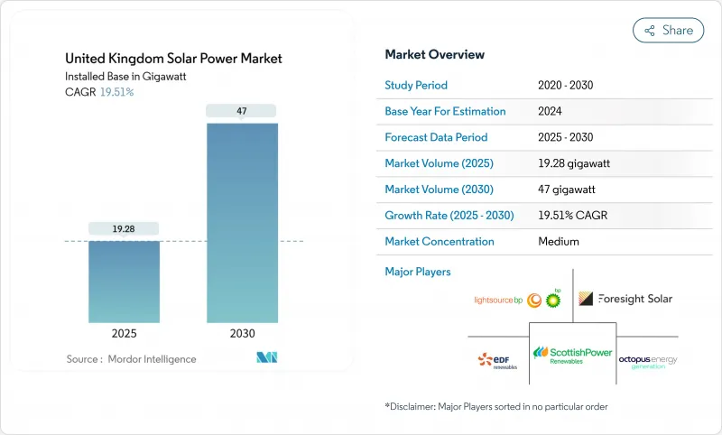Click the 19.28 value label above the bar

point(124,229)
